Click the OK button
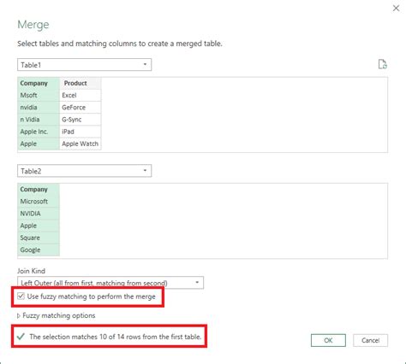The image size is (406, 364). (x=328, y=340)
